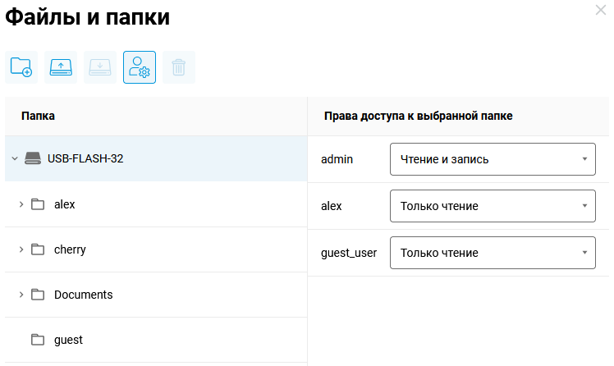Open the admin access rights dropdown
Screen dimensions: 614x366
point(493,159)
